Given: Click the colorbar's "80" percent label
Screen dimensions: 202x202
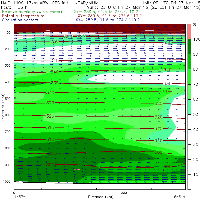Looking at the screenshot, I should pos(195,69).
